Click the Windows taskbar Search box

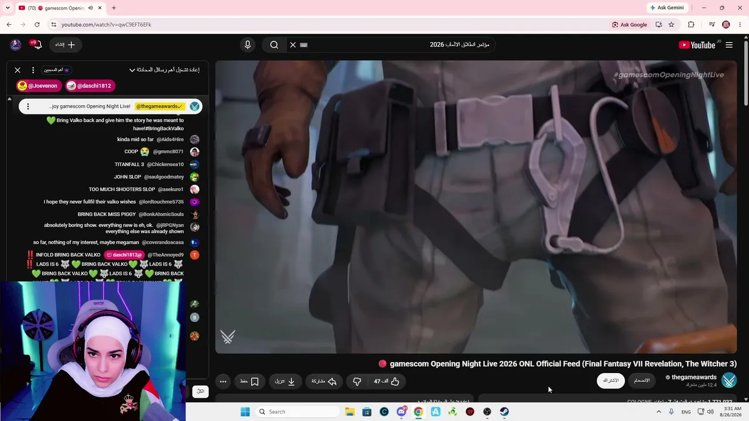pos(297,412)
